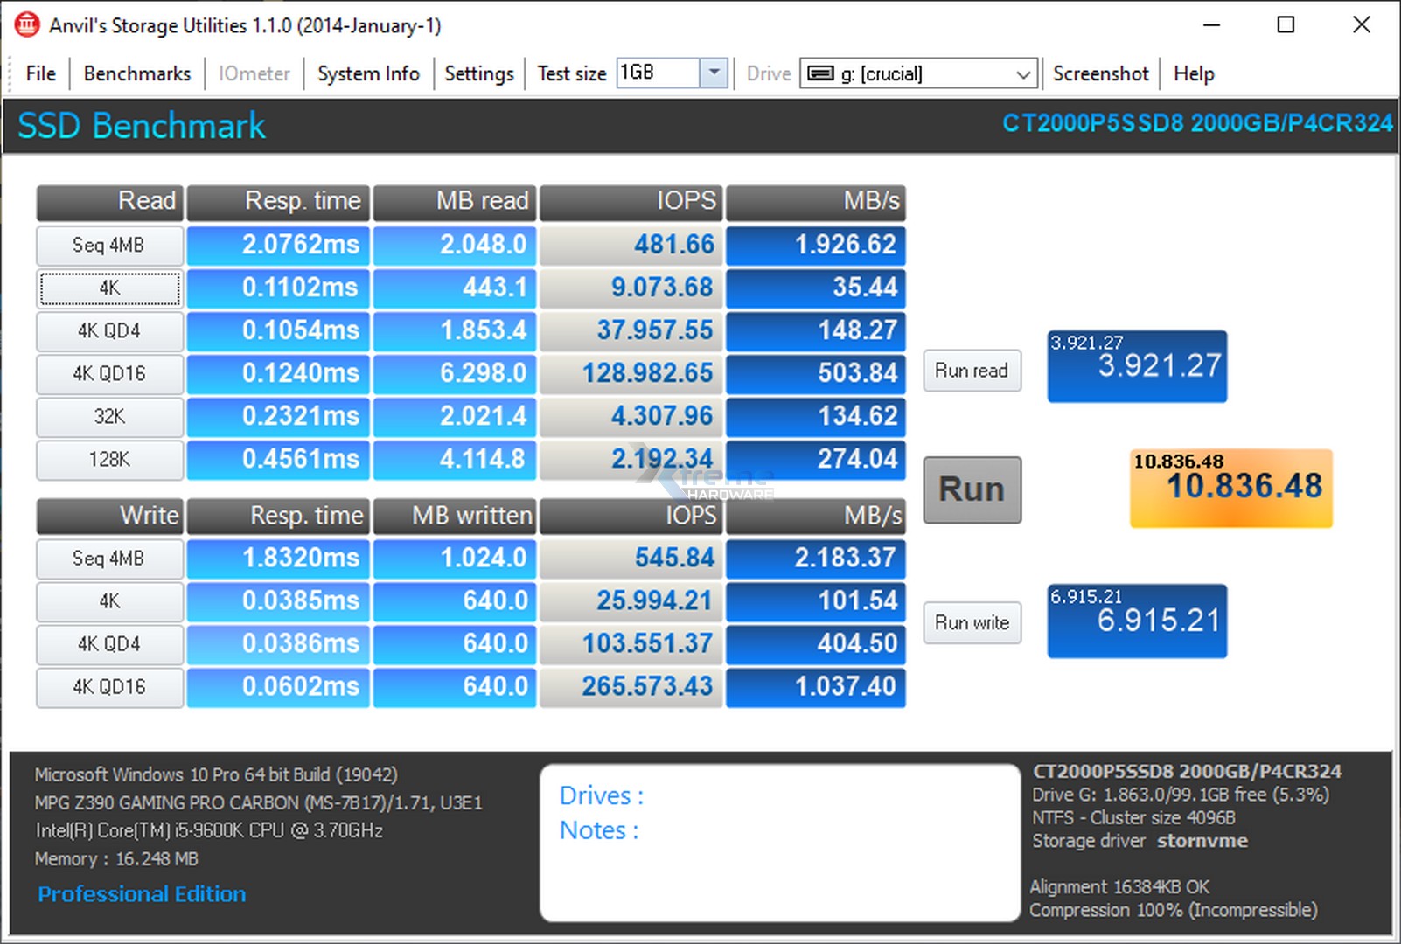Image resolution: width=1401 pixels, height=944 pixels.
Task: Click the Run write button
Action: pos(972,623)
